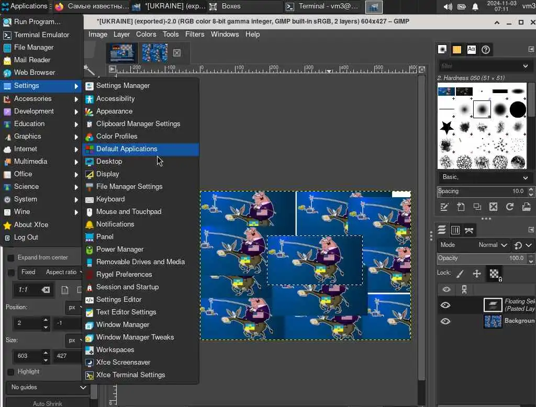The image size is (536, 407).
Task: Clear the 1:1 aspect ratio field
Action: point(46,290)
